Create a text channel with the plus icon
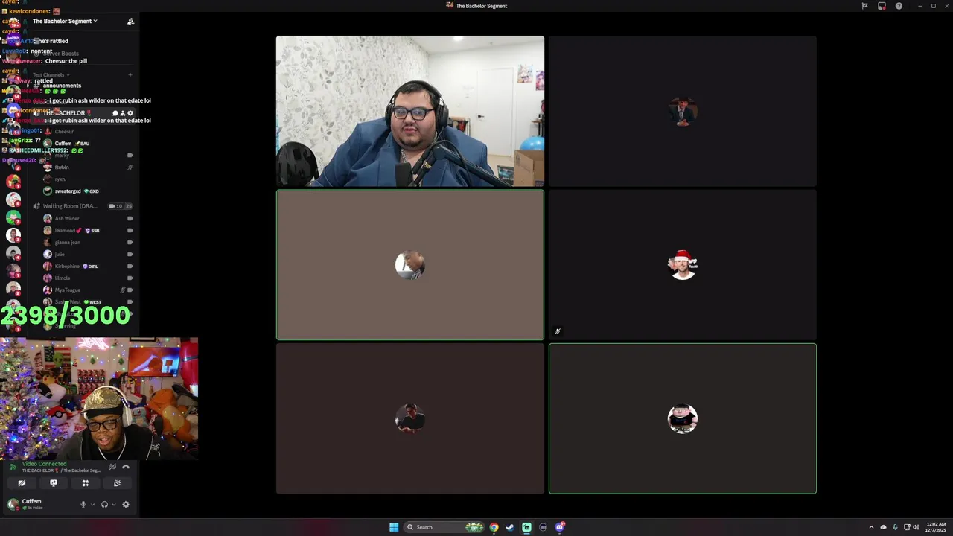Screen dimensions: 953x536 pos(130,74)
